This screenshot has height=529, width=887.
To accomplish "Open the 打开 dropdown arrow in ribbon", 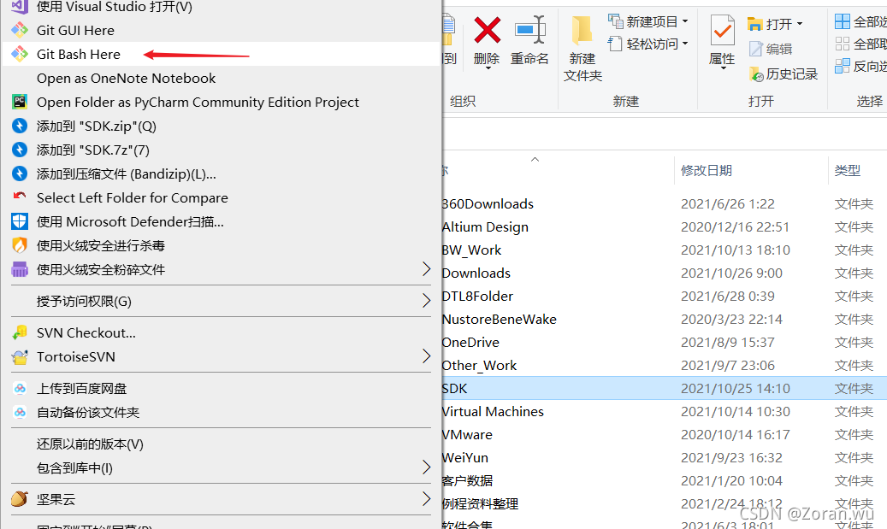I will click(x=800, y=24).
